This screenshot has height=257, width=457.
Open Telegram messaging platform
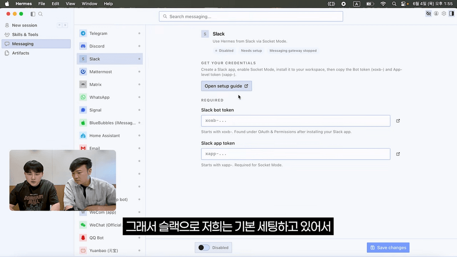click(110, 33)
